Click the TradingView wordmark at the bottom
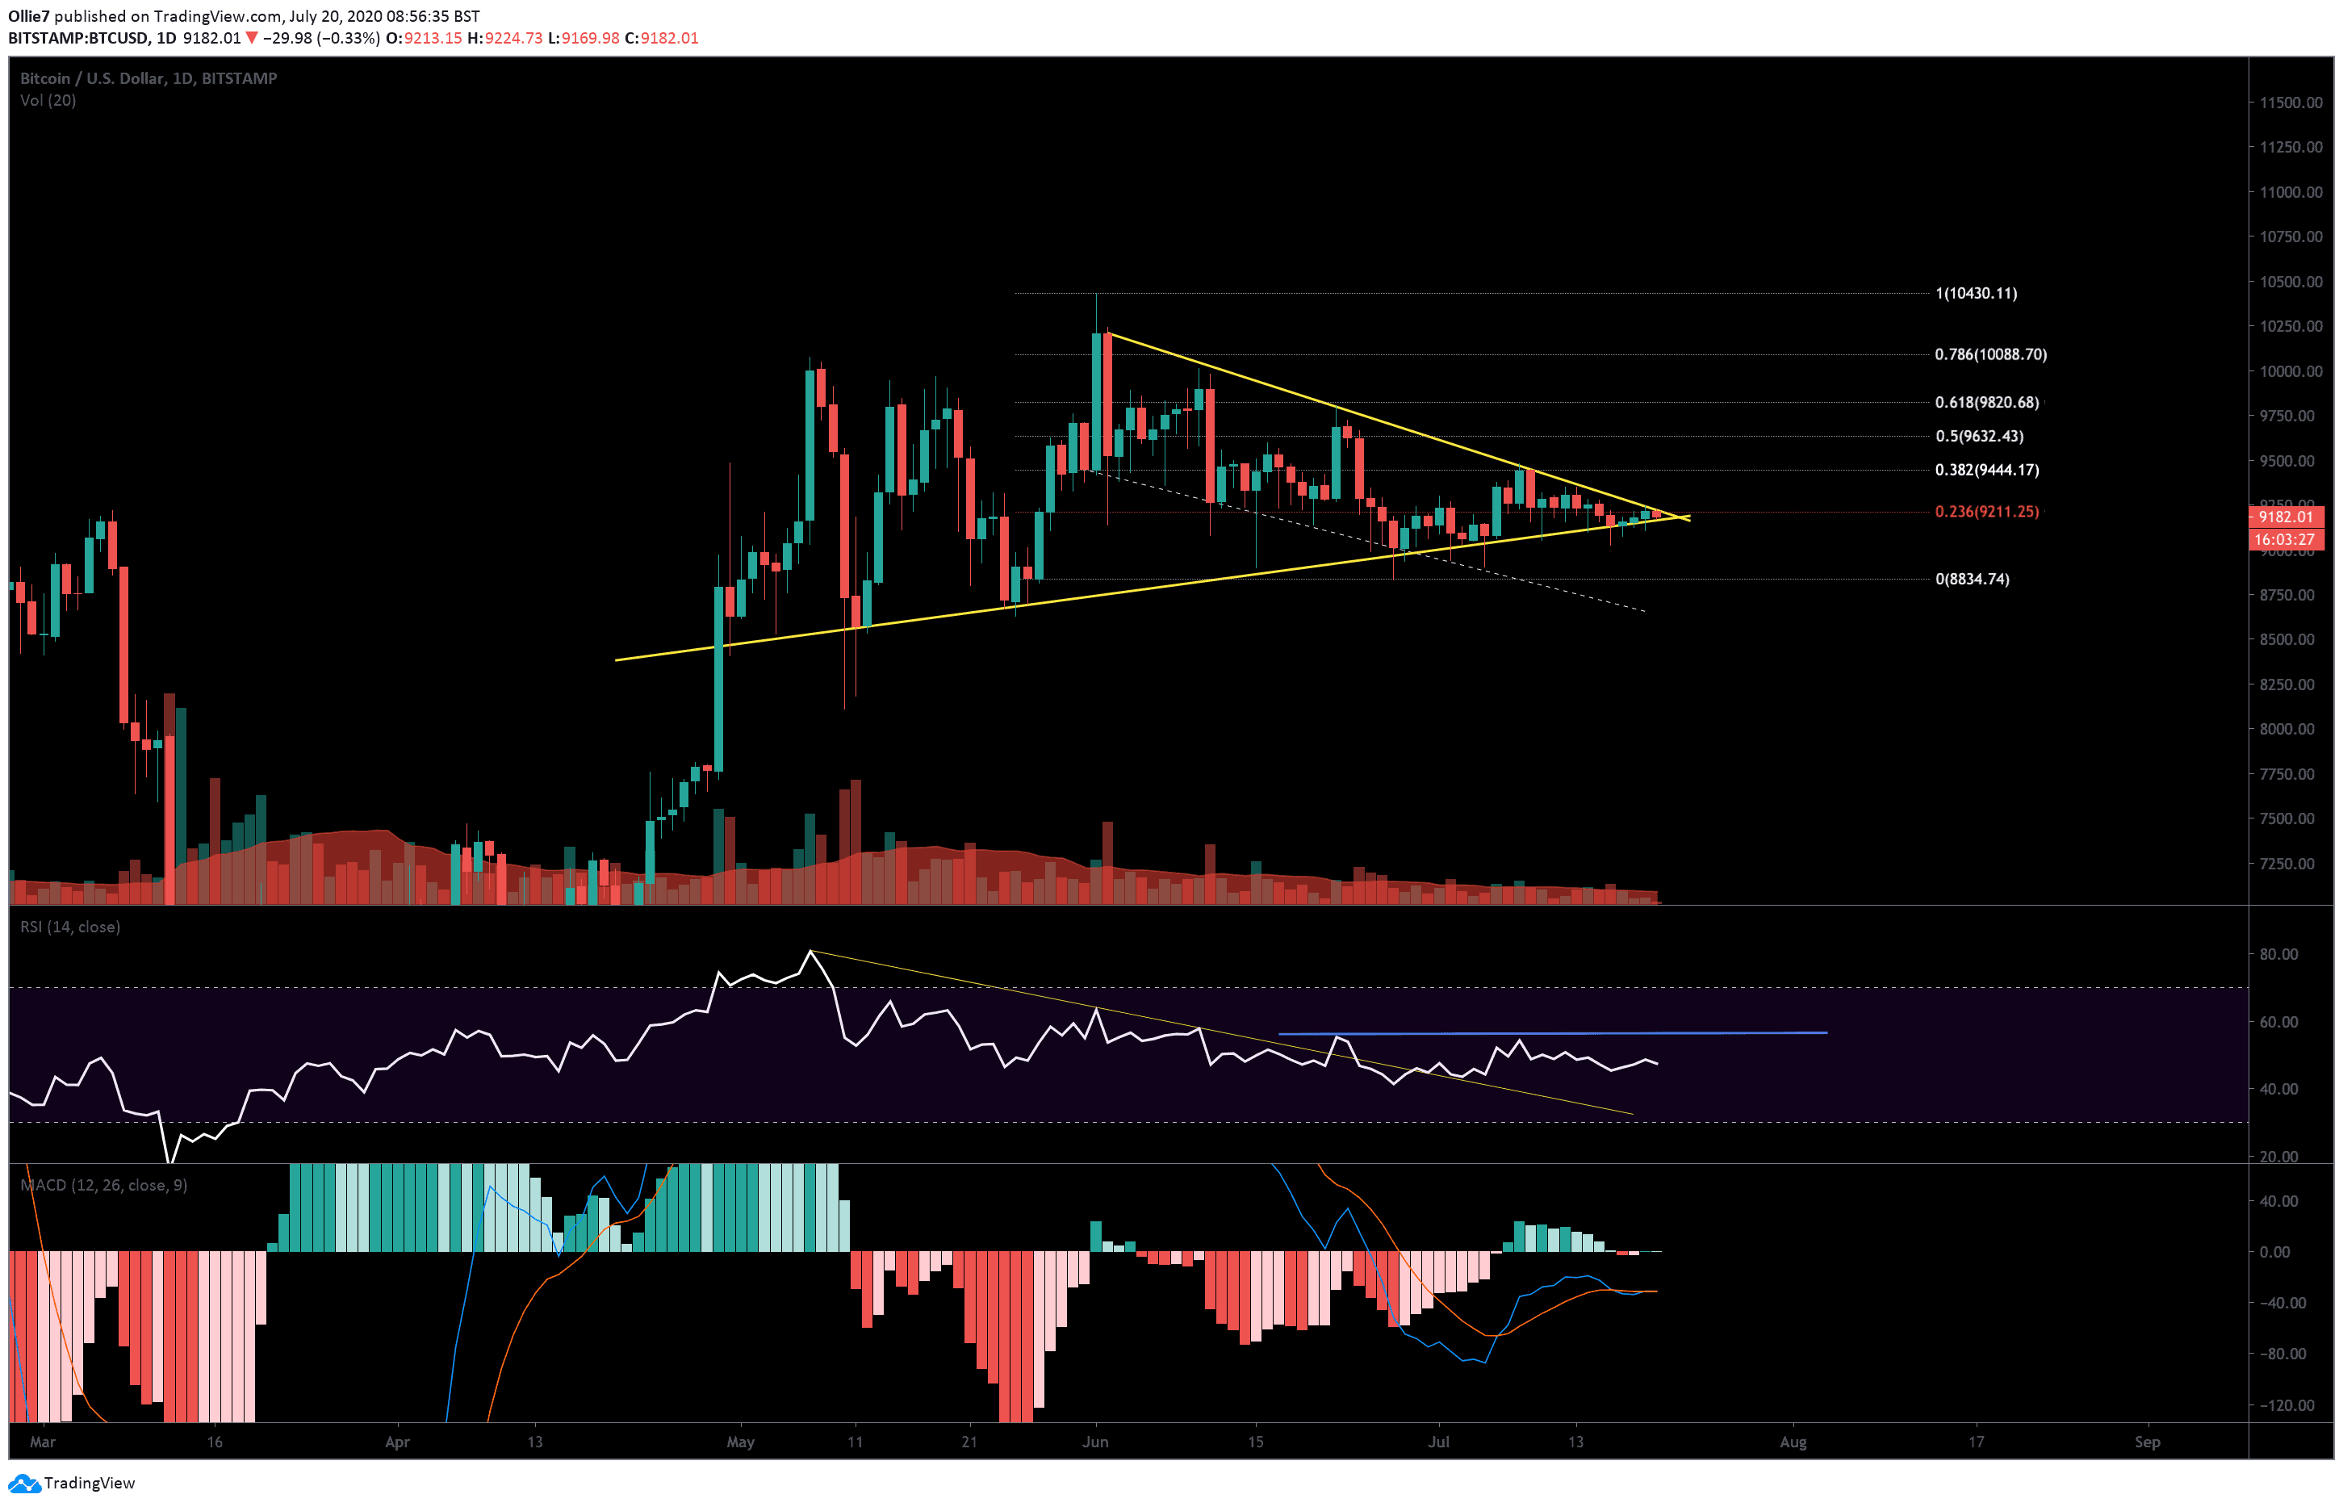 point(89,1484)
